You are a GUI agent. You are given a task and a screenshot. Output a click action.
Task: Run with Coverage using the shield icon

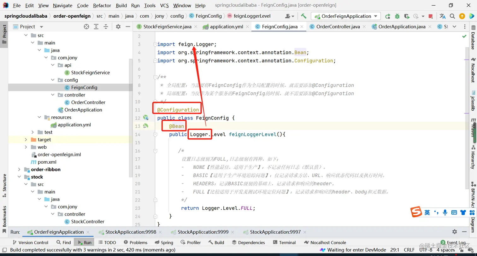[x=407, y=16]
